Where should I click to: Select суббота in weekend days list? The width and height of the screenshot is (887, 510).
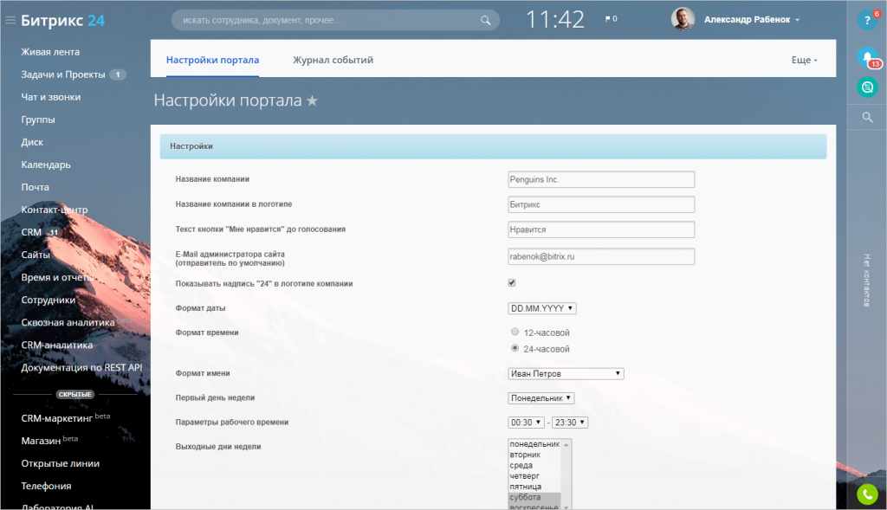pyautogui.click(x=534, y=498)
